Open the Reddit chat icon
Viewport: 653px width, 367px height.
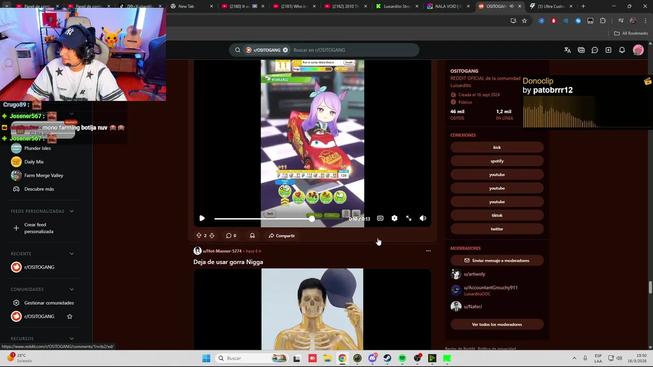pyautogui.click(x=595, y=50)
